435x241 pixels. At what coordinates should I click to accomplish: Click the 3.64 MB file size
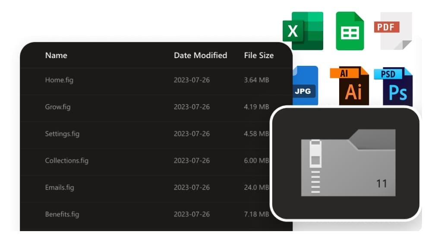(x=256, y=80)
